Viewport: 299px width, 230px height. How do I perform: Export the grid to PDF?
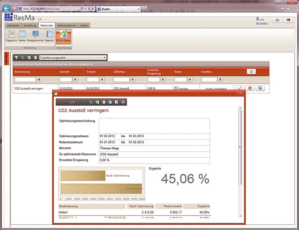pyautogui.click(x=35, y=58)
